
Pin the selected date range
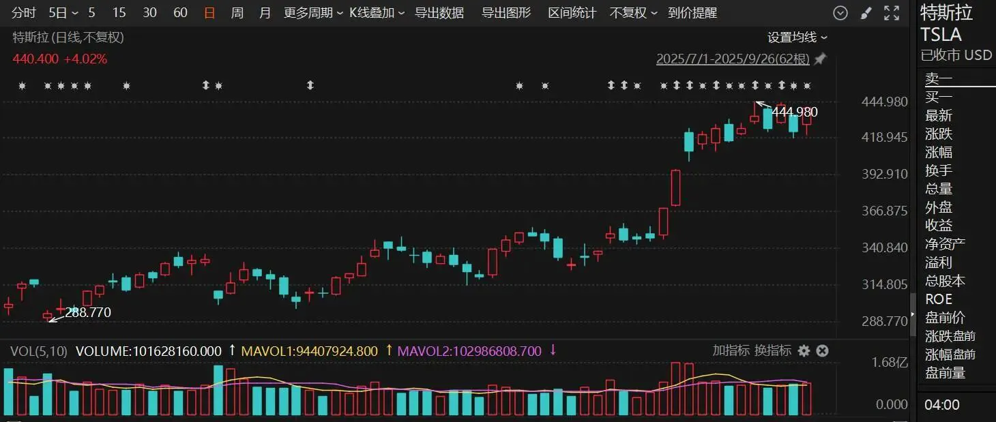pyautogui.click(x=820, y=59)
